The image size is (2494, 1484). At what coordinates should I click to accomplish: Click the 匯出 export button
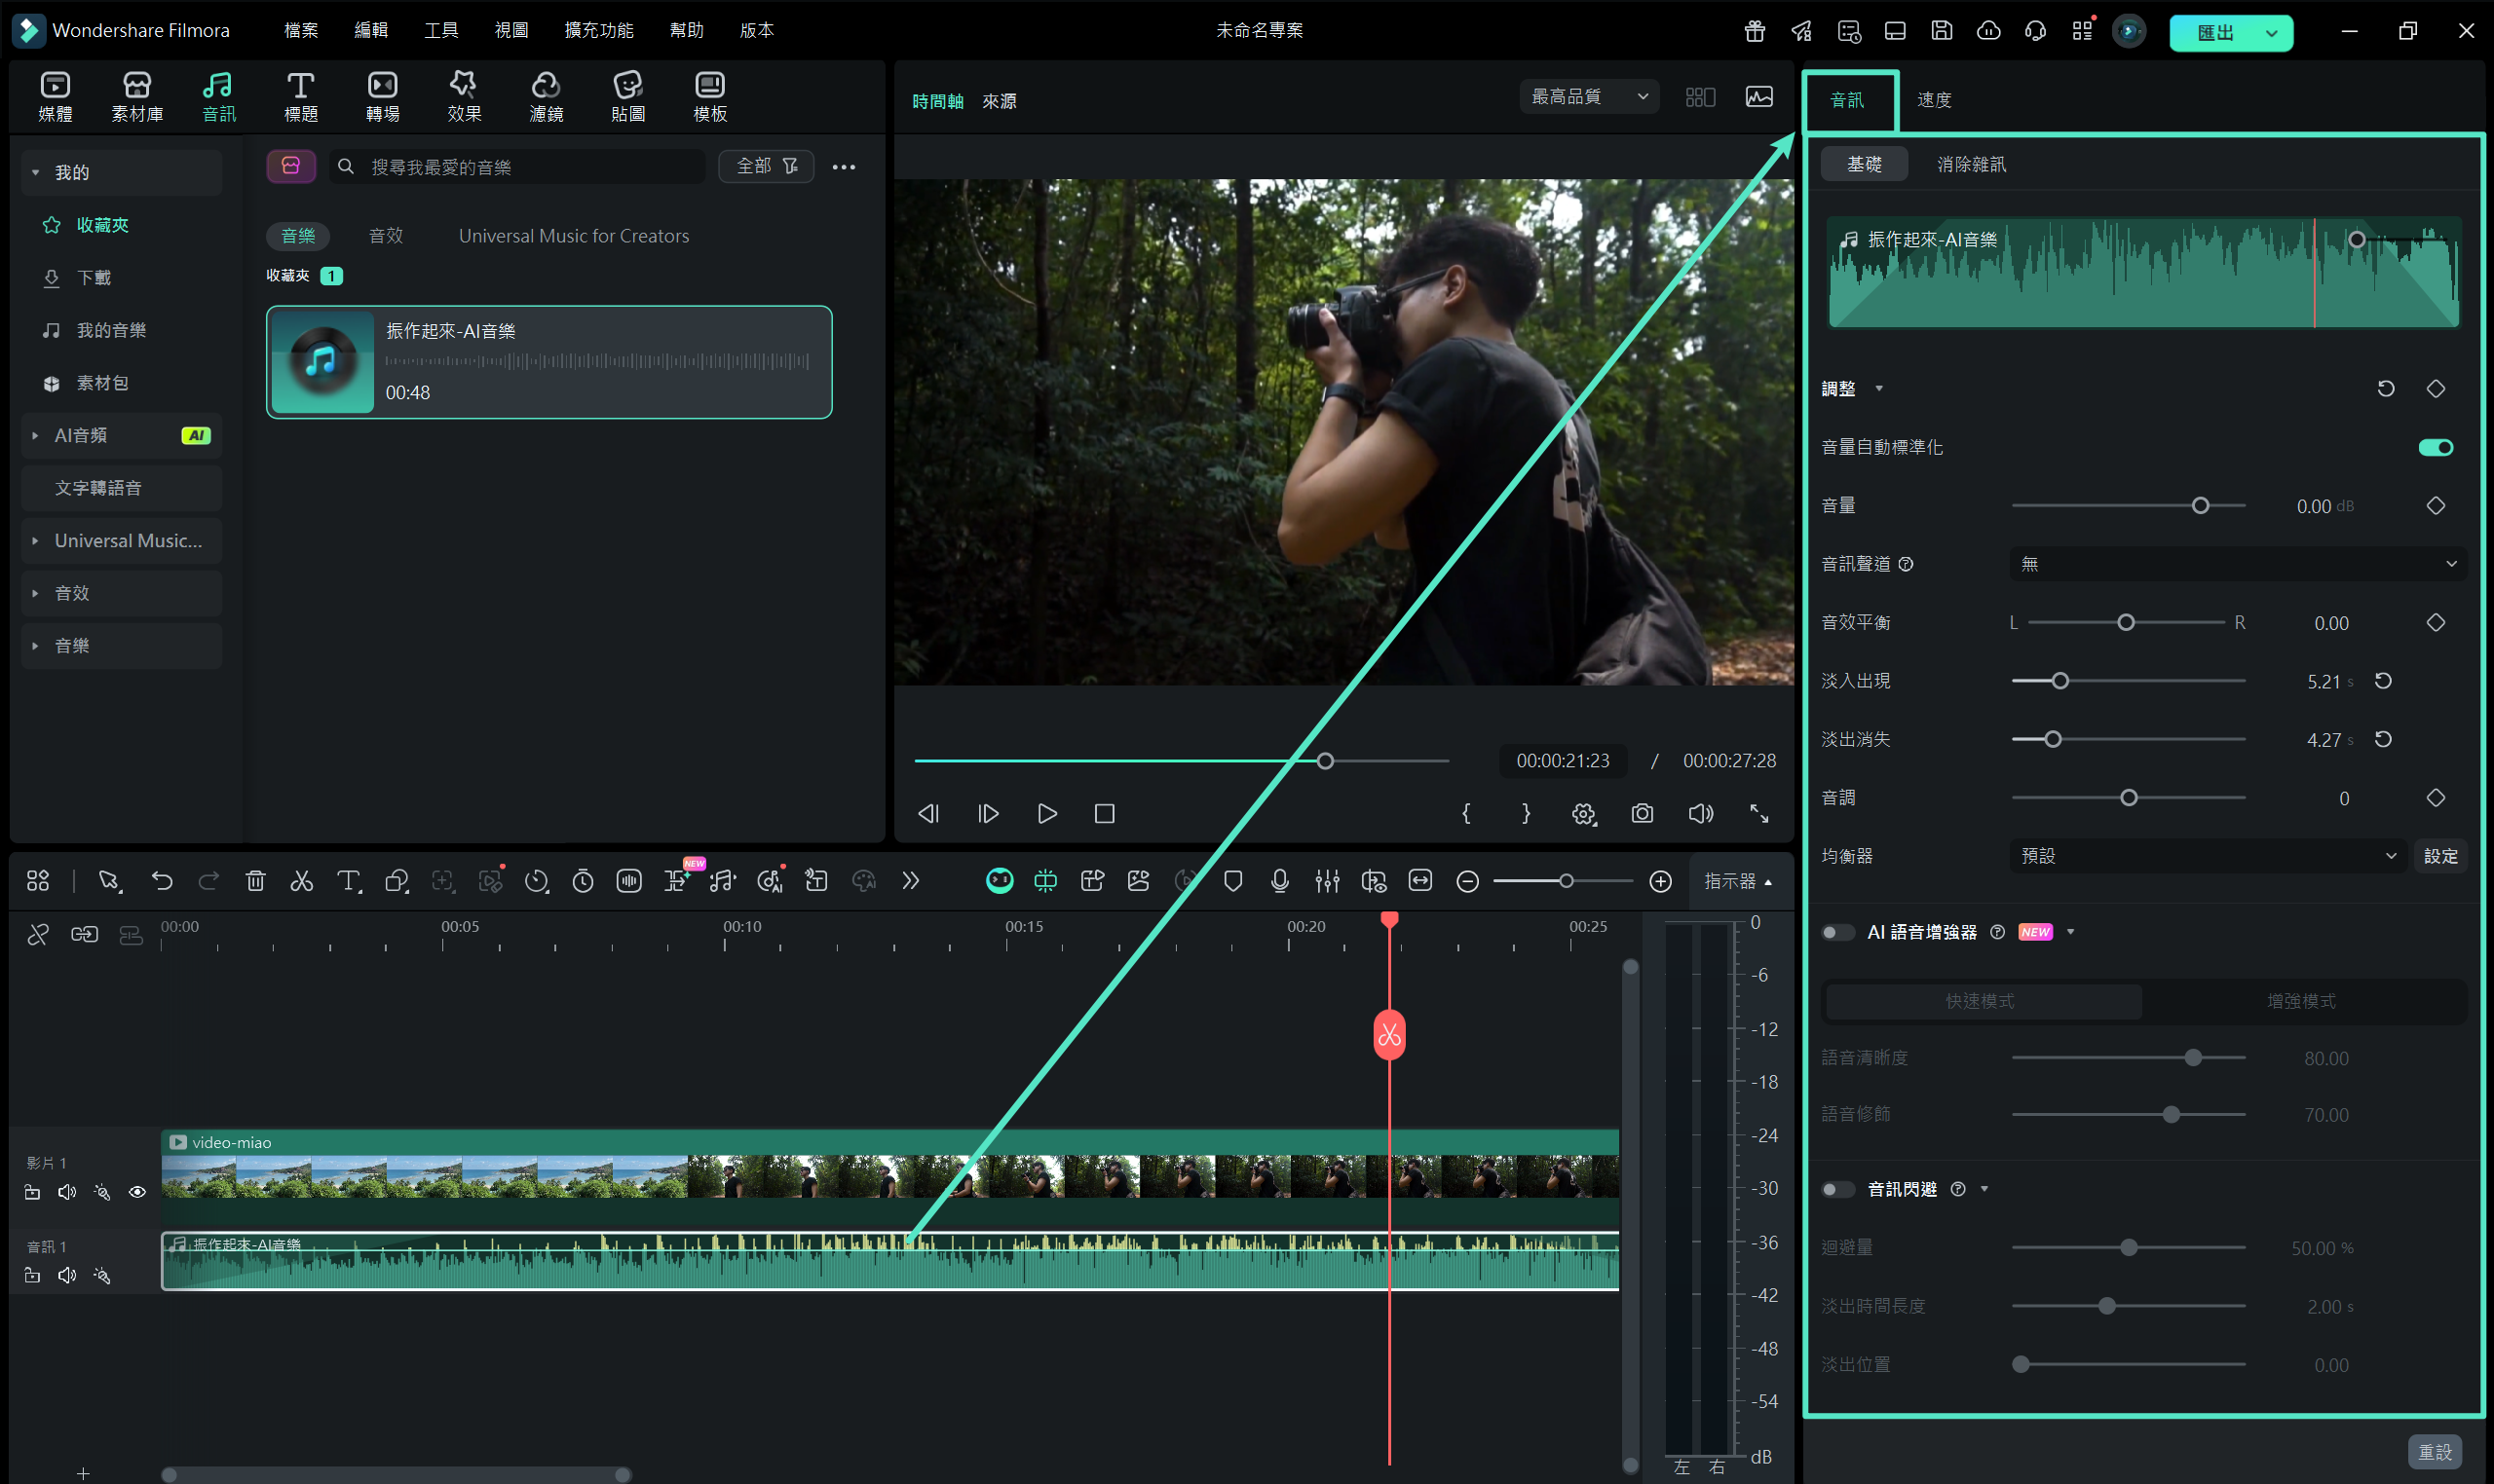click(x=2215, y=32)
